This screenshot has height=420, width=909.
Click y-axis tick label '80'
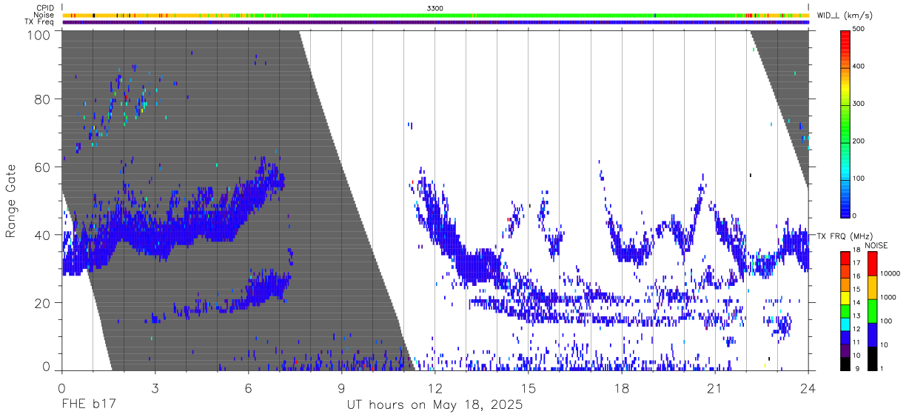point(43,99)
